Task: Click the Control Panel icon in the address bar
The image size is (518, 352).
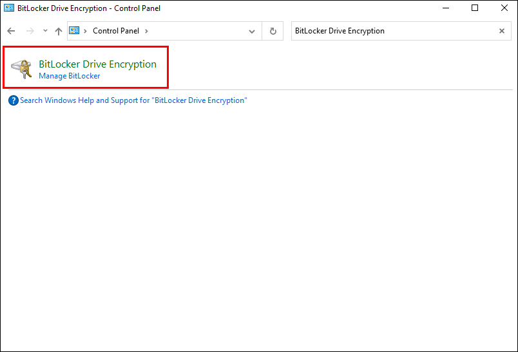Action: click(x=75, y=31)
